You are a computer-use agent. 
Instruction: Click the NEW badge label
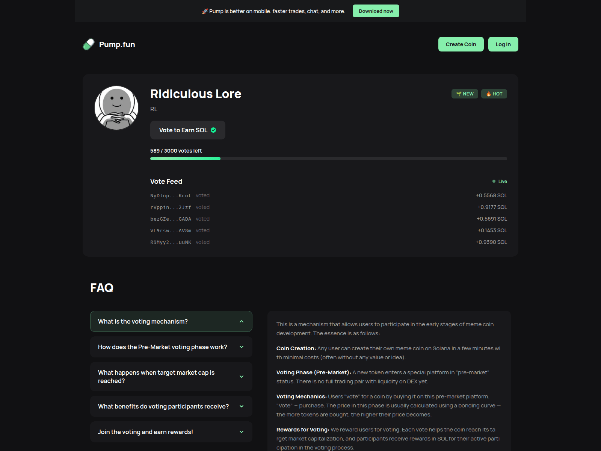tap(465, 94)
